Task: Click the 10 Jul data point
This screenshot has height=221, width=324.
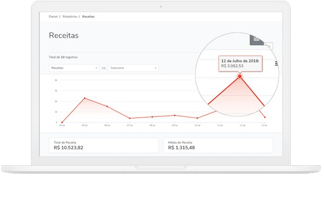Action: pyautogui.click(x=197, y=118)
